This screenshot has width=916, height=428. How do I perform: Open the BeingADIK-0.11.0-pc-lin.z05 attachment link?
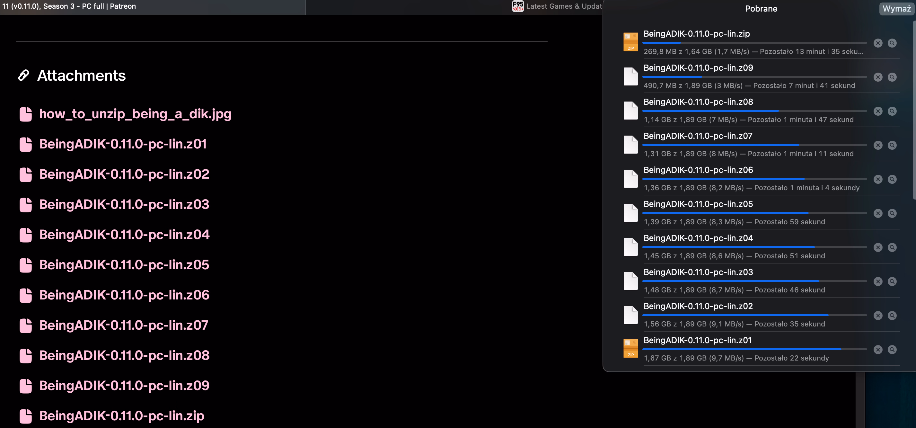(124, 265)
